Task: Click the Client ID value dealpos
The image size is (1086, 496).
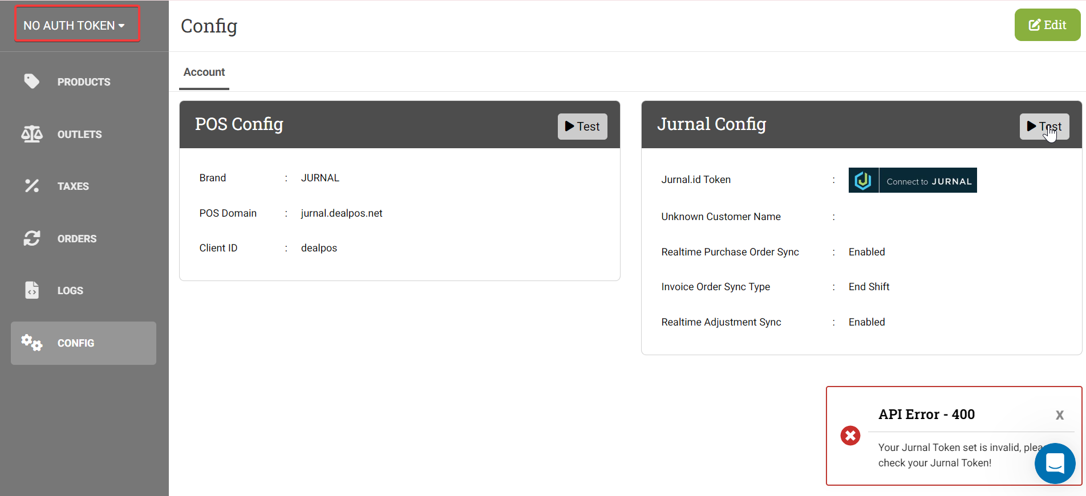Action: 319,248
